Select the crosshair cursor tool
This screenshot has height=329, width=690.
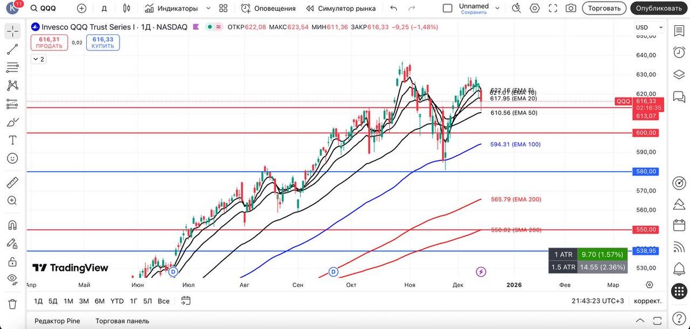12,32
